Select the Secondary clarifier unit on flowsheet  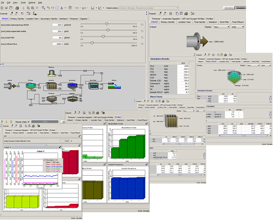click(x=73, y=86)
